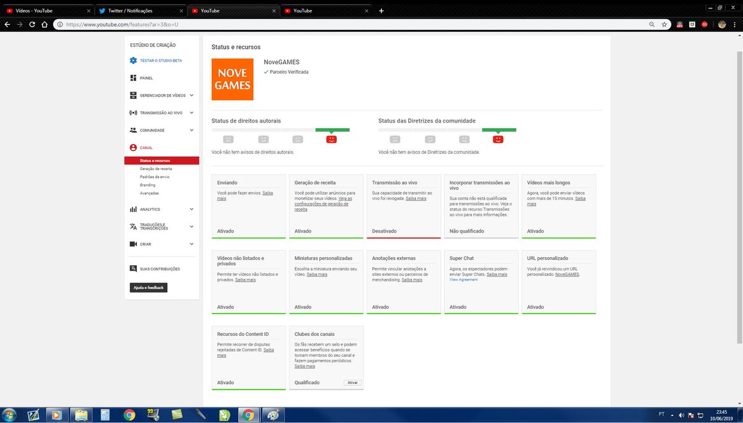Show hidden system tray icons
Screen dimensions: 743x423
tap(673, 415)
